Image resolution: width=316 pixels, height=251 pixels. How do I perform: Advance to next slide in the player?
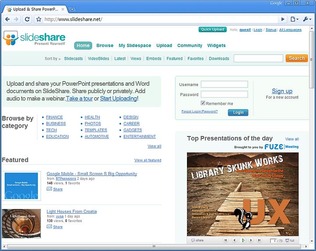coord(251,240)
